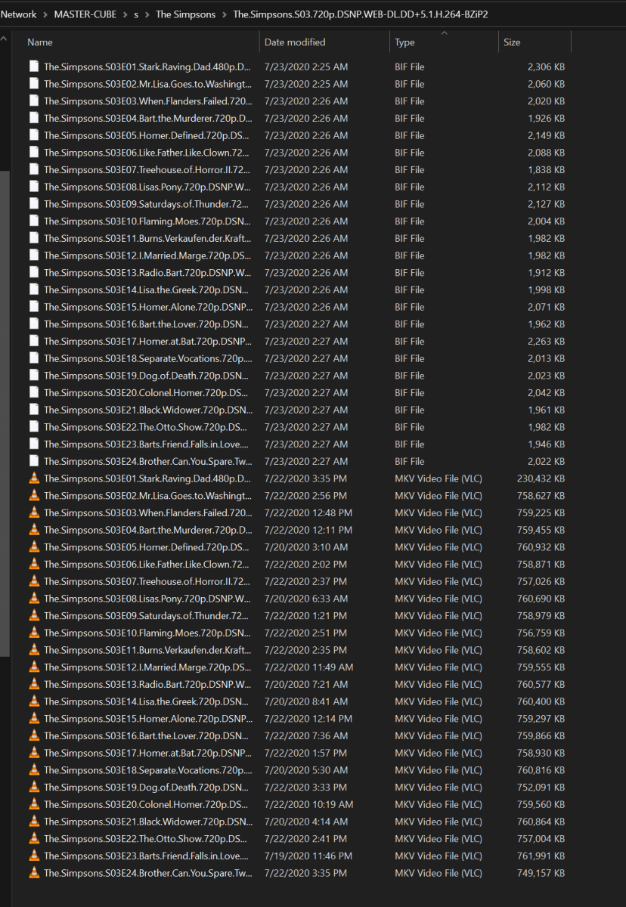Click the S03.720p.DSNP.WEB-DL breadcrumb segment
The width and height of the screenshot is (626, 907).
[360, 14]
